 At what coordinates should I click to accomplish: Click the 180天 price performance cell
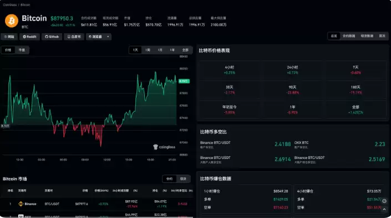(356, 90)
